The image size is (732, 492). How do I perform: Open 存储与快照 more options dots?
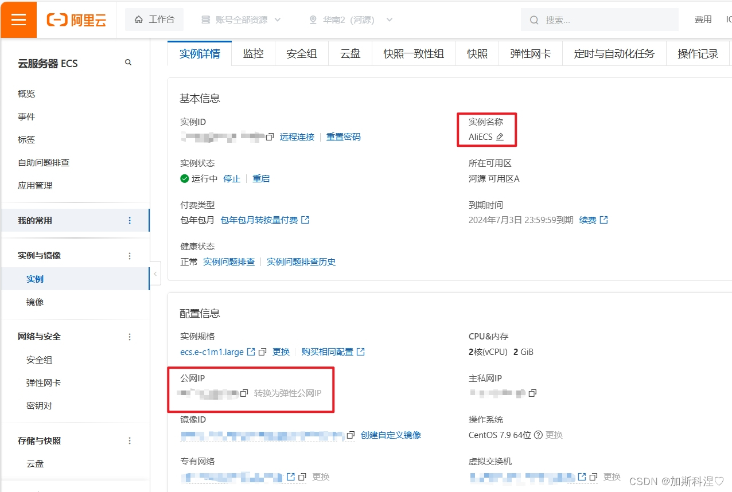(130, 440)
